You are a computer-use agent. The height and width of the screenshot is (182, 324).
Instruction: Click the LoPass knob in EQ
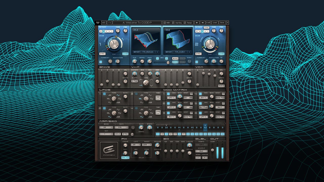[x=190, y=145]
